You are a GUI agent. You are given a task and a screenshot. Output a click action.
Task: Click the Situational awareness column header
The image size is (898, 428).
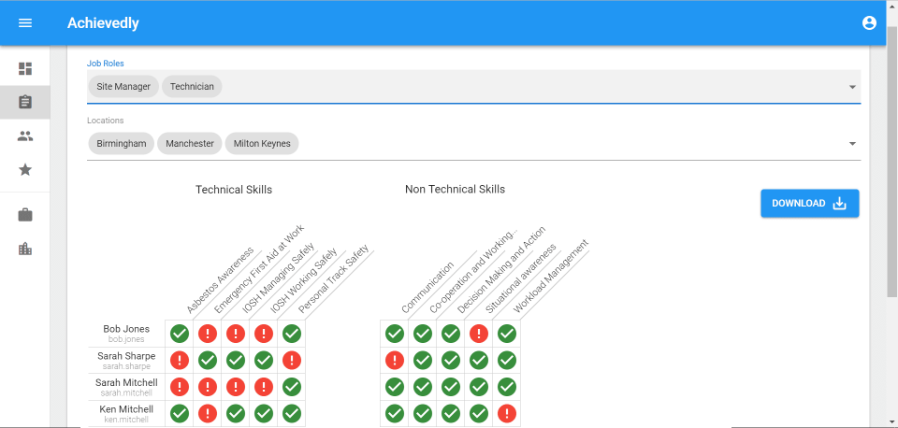521,278
